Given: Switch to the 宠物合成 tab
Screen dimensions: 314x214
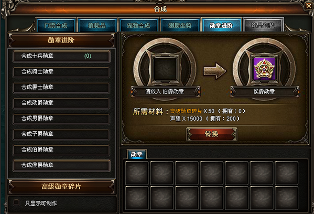Looking at the screenshot, I should [138, 25].
